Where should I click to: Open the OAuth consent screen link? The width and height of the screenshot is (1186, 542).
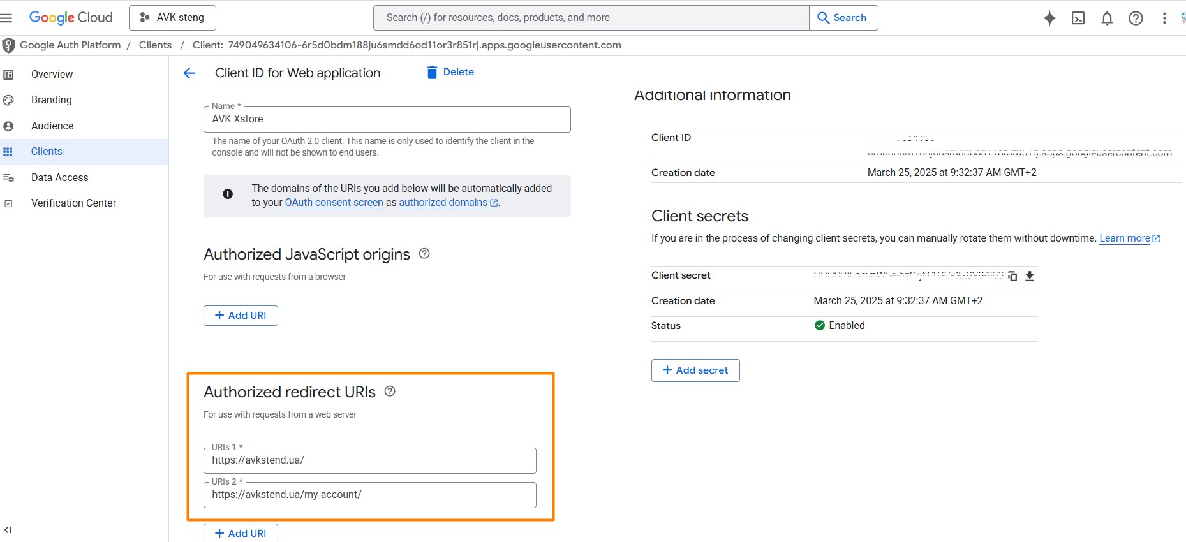point(334,203)
